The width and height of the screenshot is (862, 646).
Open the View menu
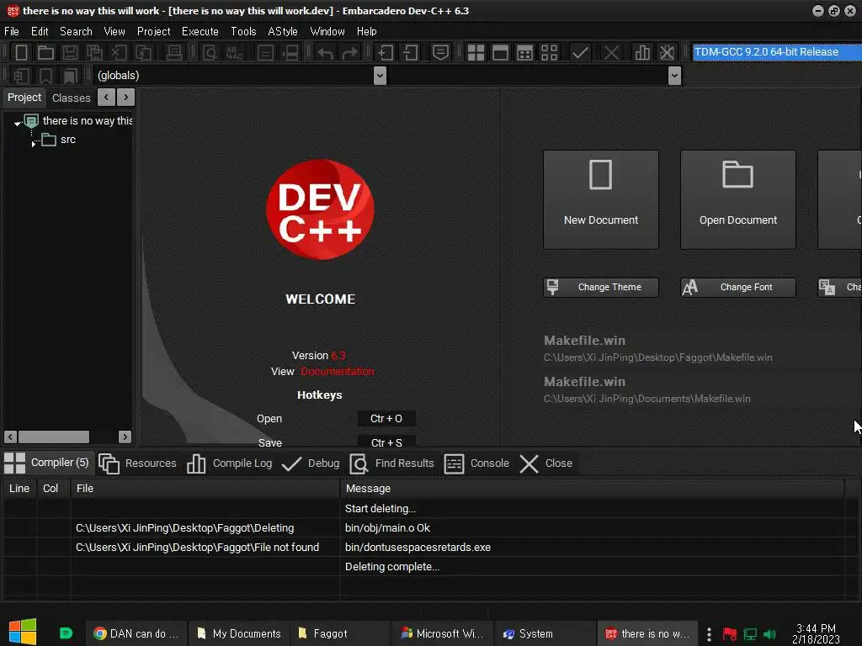[114, 31]
